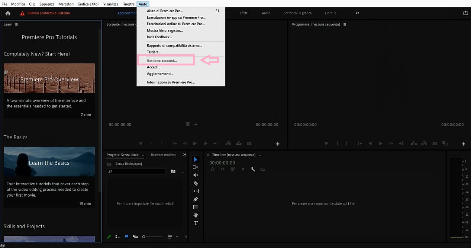This screenshot has height=248, width=471.
Task: Open the Timeline panel menu
Action: point(260,155)
